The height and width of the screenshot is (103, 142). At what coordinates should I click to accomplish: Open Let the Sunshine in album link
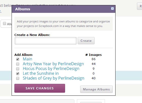tap(41, 73)
